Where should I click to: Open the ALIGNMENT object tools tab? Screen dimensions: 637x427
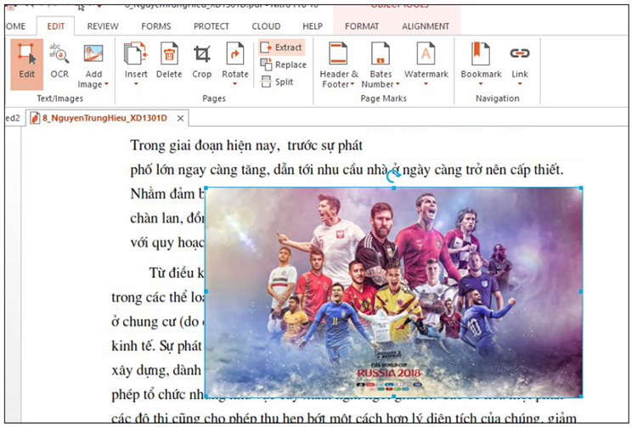tap(426, 26)
